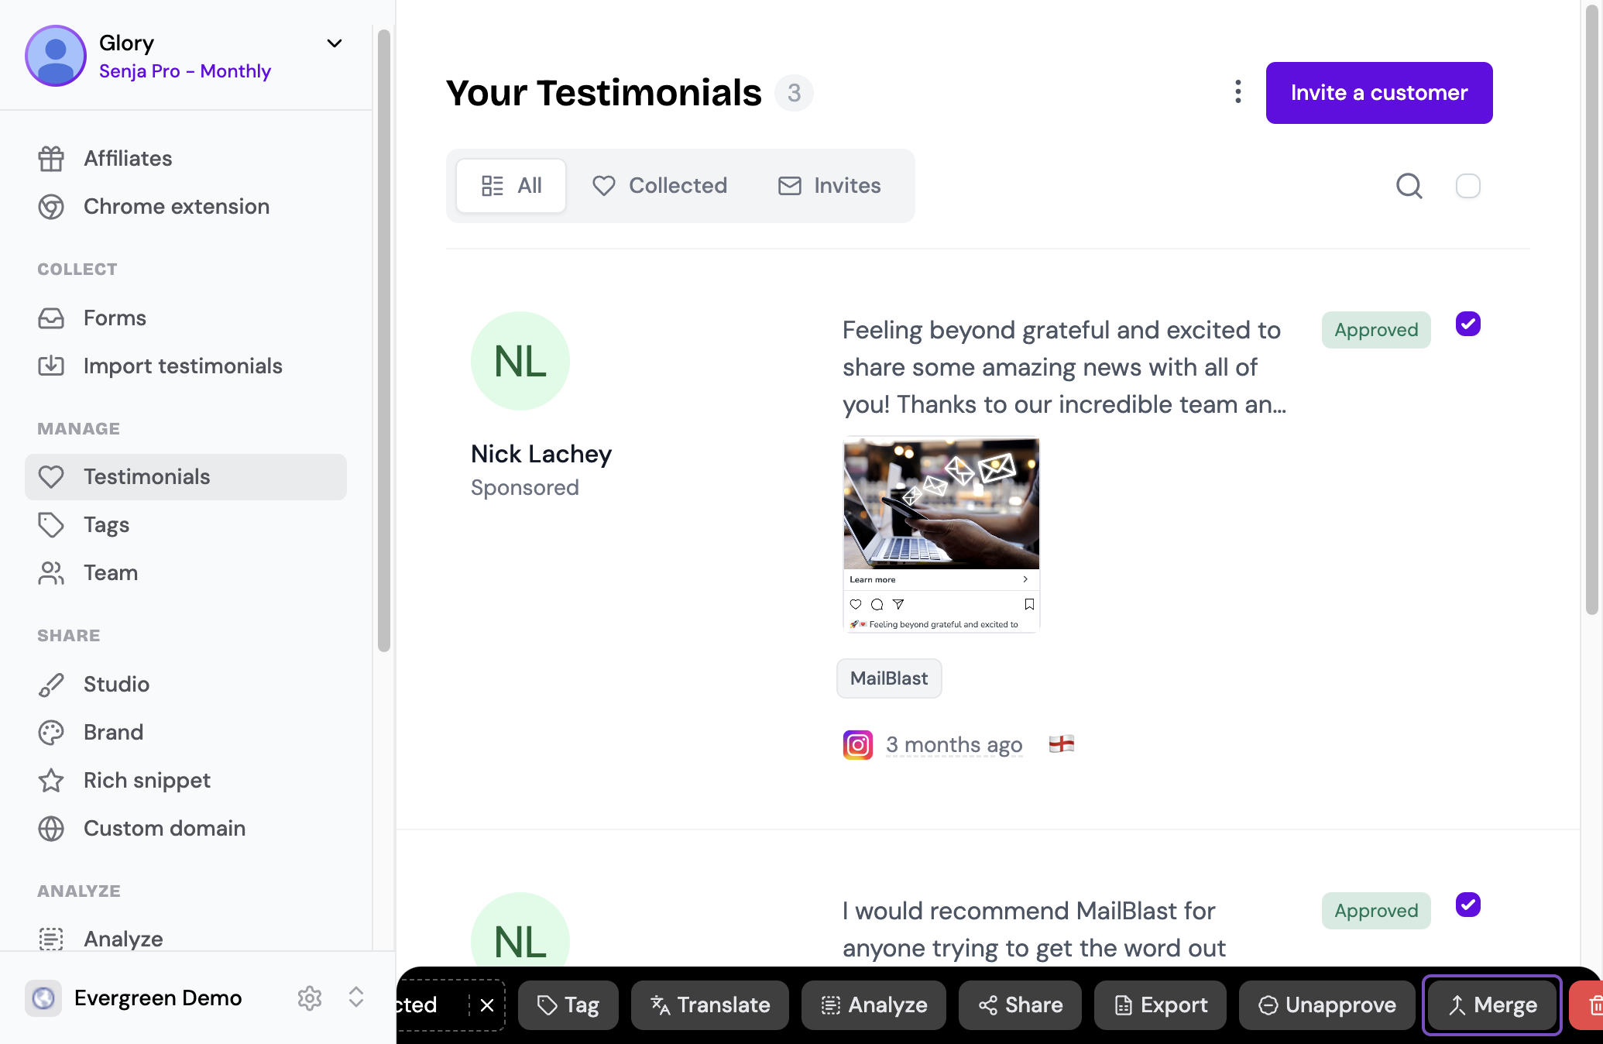Go to Forms in sidebar
The image size is (1603, 1044).
pyautogui.click(x=185, y=318)
